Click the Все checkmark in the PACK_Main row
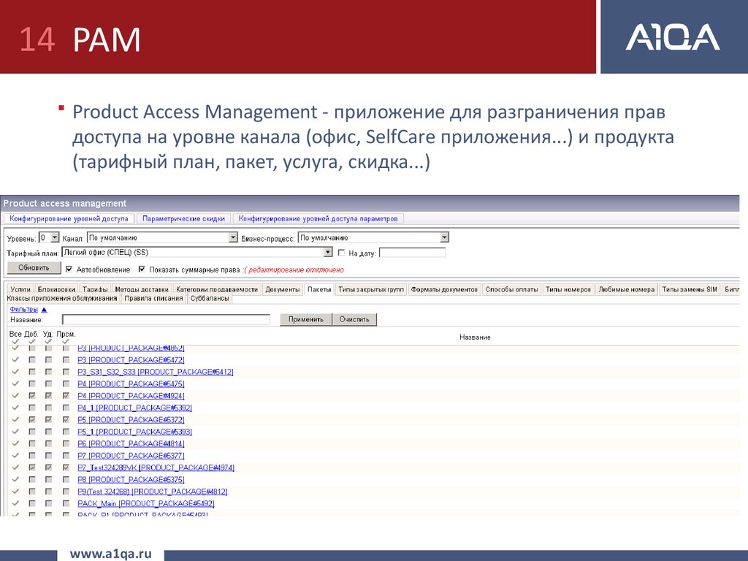The image size is (748, 561). pos(15,503)
